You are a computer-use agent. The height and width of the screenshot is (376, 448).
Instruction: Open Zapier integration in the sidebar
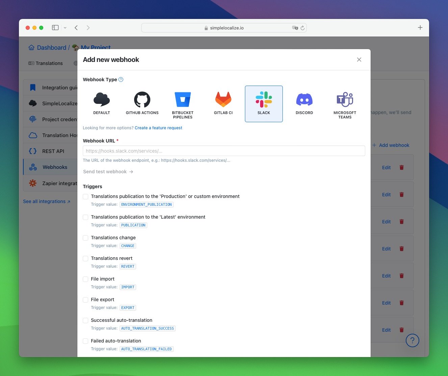pos(50,183)
